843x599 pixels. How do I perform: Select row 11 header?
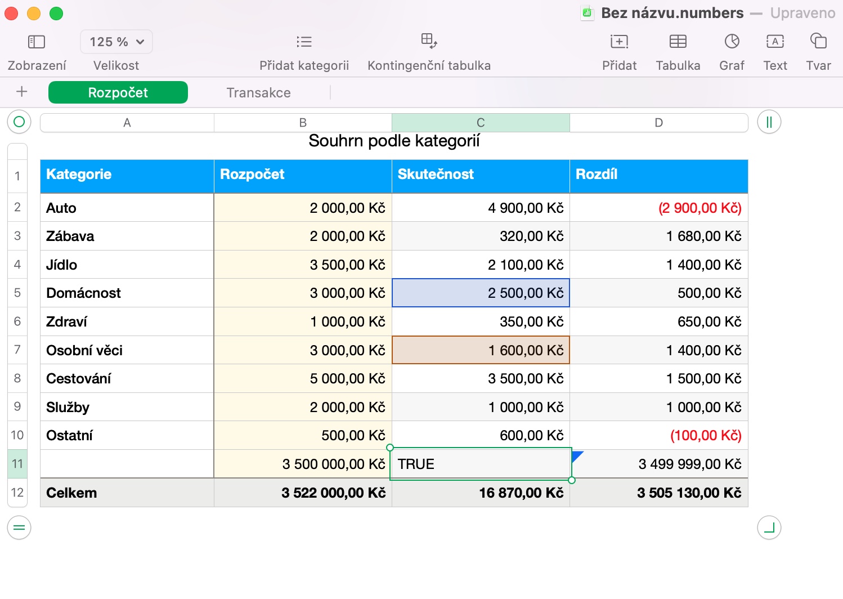point(17,464)
